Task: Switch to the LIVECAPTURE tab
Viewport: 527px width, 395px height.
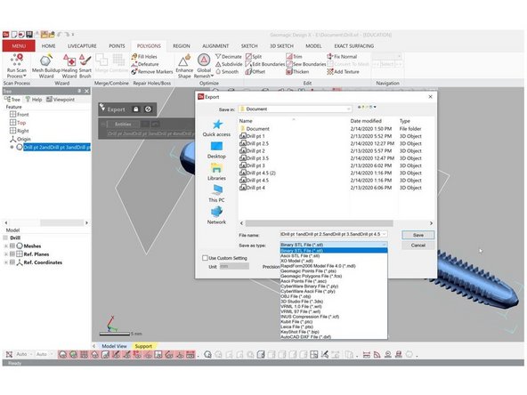Action: click(x=82, y=45)
